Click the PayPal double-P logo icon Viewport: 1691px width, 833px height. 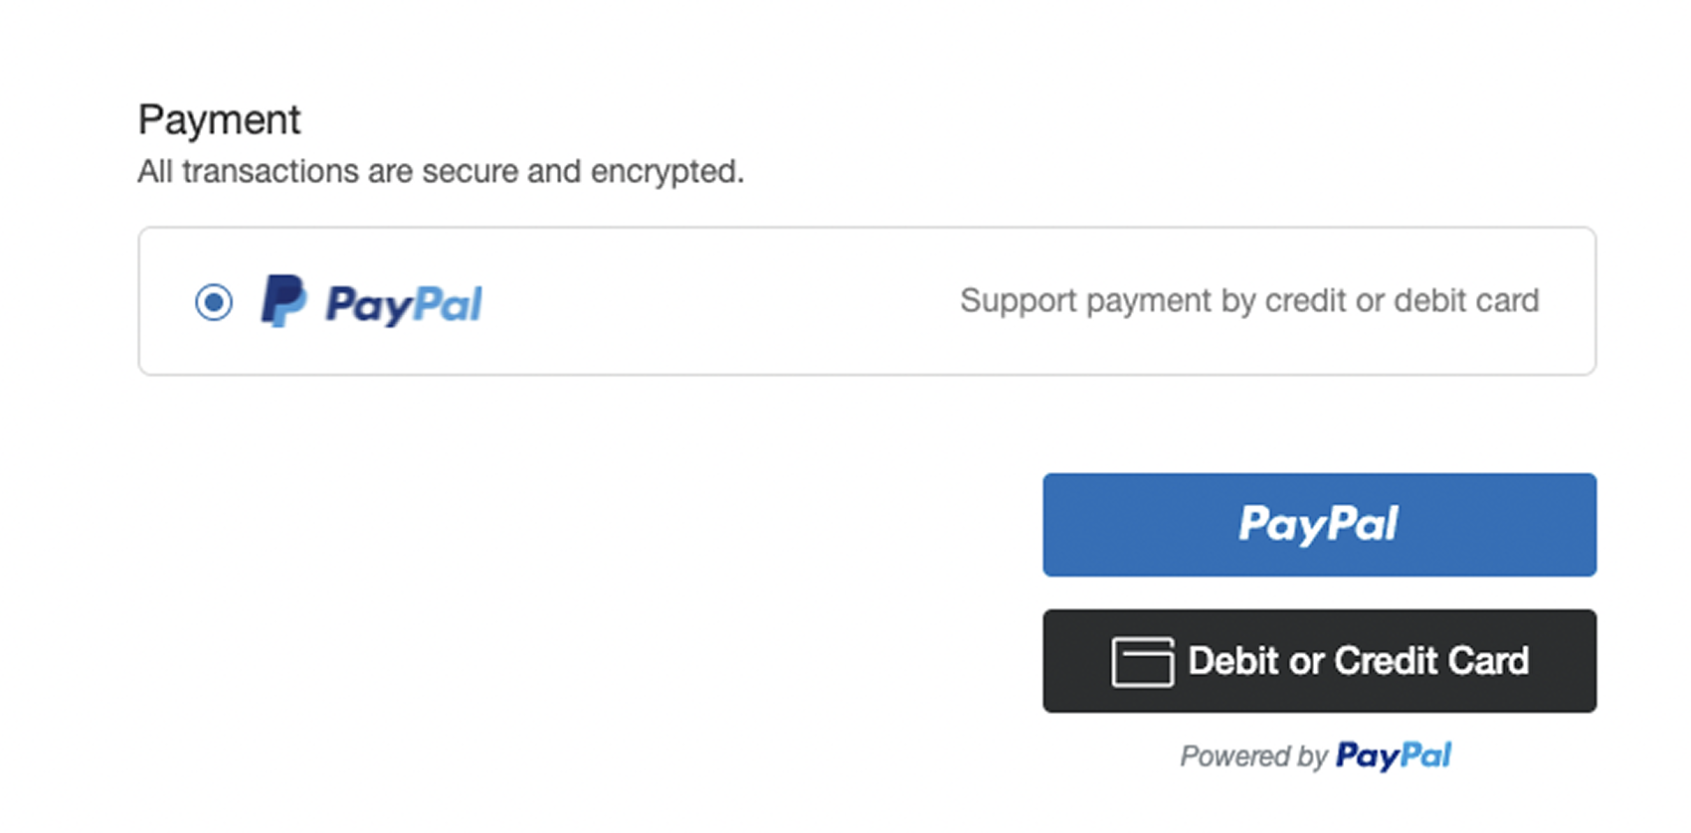pos(283,301)
